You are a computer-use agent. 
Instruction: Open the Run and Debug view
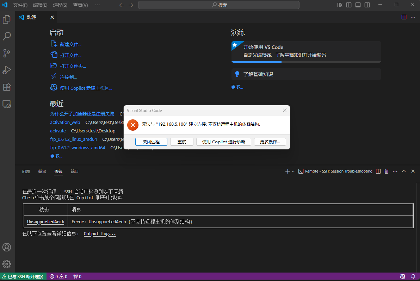click(x=7, y=70)
